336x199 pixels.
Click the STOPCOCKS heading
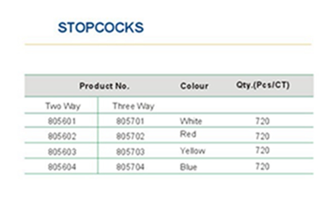tap(101, 27)
